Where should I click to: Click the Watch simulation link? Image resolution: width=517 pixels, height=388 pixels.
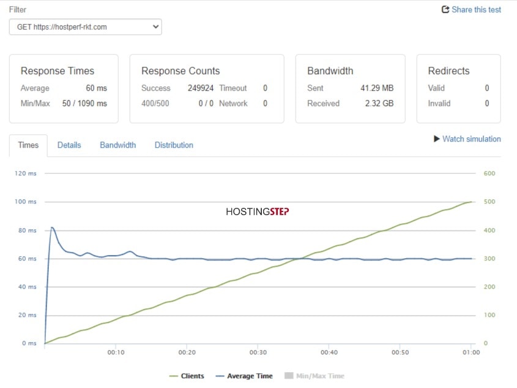click(472, 139)
